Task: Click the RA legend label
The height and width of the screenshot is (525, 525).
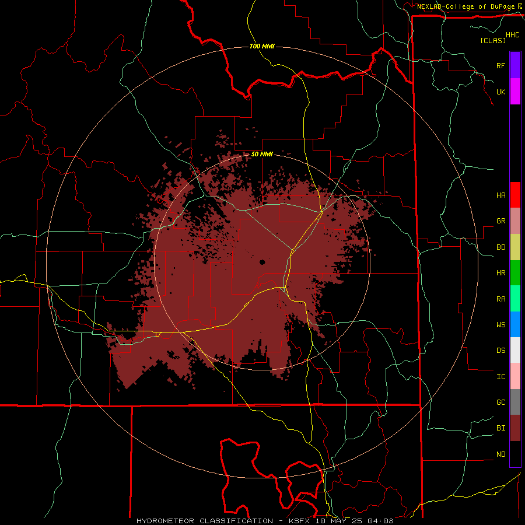Action: click(x=501, y=299)
